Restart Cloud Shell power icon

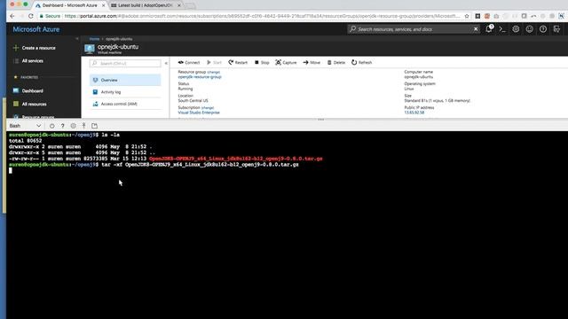(51, 126)
